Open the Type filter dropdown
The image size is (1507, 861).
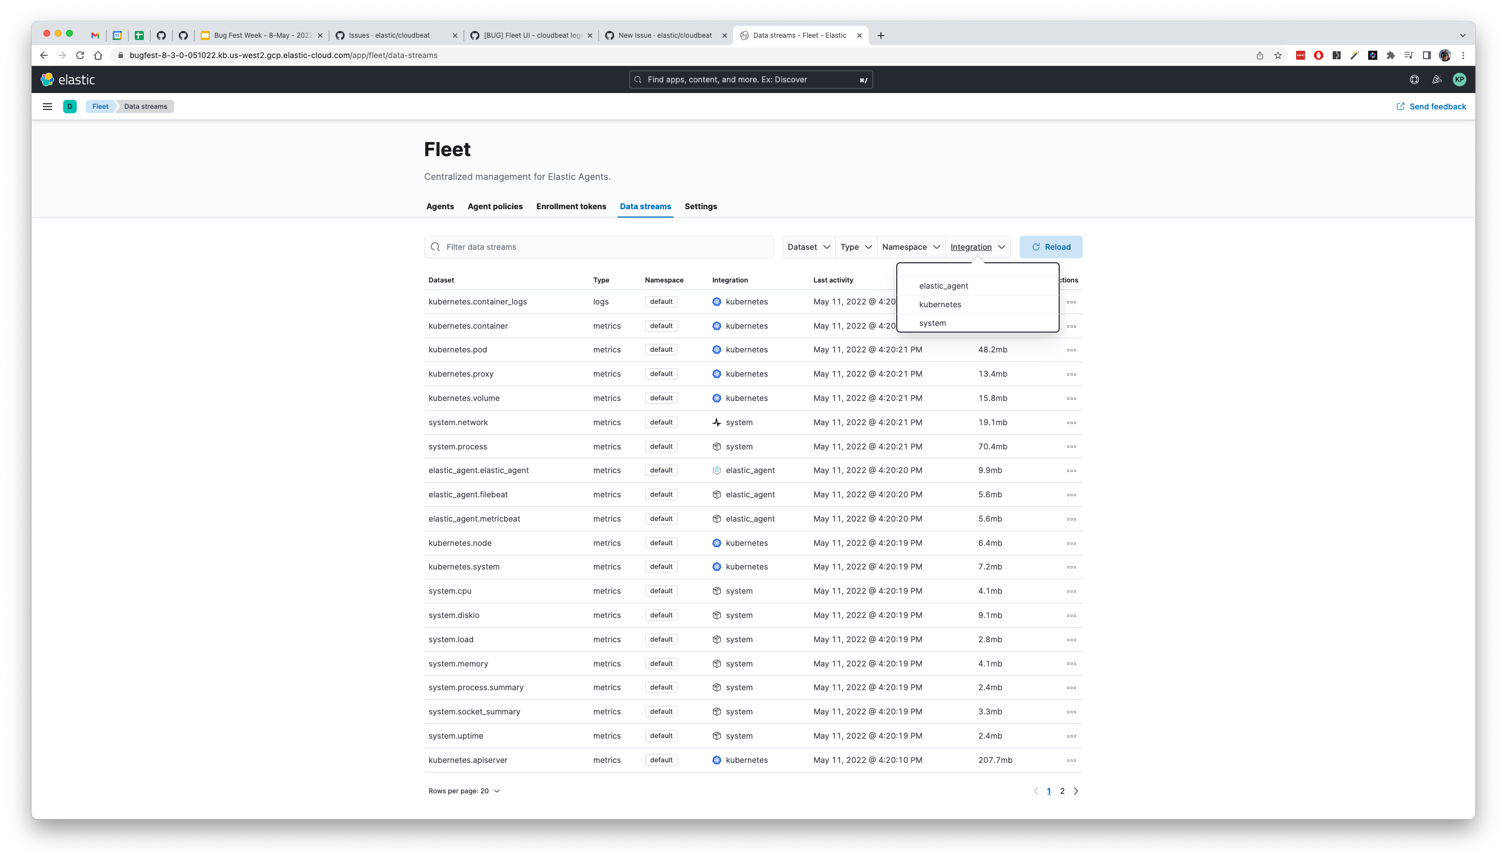click(856, 247)
